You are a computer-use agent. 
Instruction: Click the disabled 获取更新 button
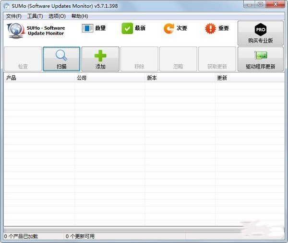click(x=217, y=59)
